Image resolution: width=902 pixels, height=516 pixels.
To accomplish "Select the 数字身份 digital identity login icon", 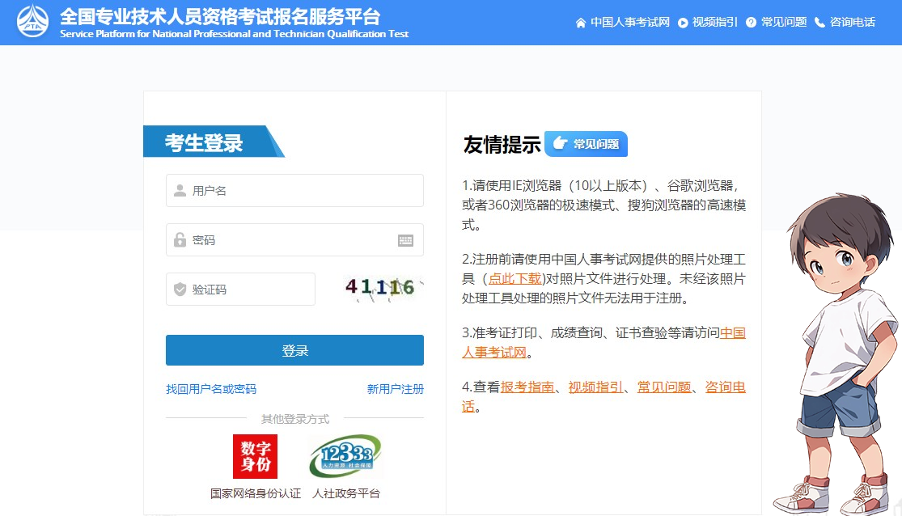I will (254, 455).
